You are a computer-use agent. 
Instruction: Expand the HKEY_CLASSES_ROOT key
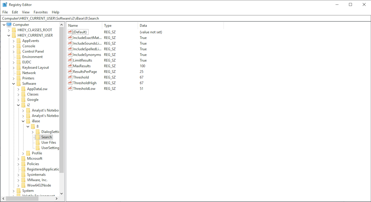click(13, 30)
